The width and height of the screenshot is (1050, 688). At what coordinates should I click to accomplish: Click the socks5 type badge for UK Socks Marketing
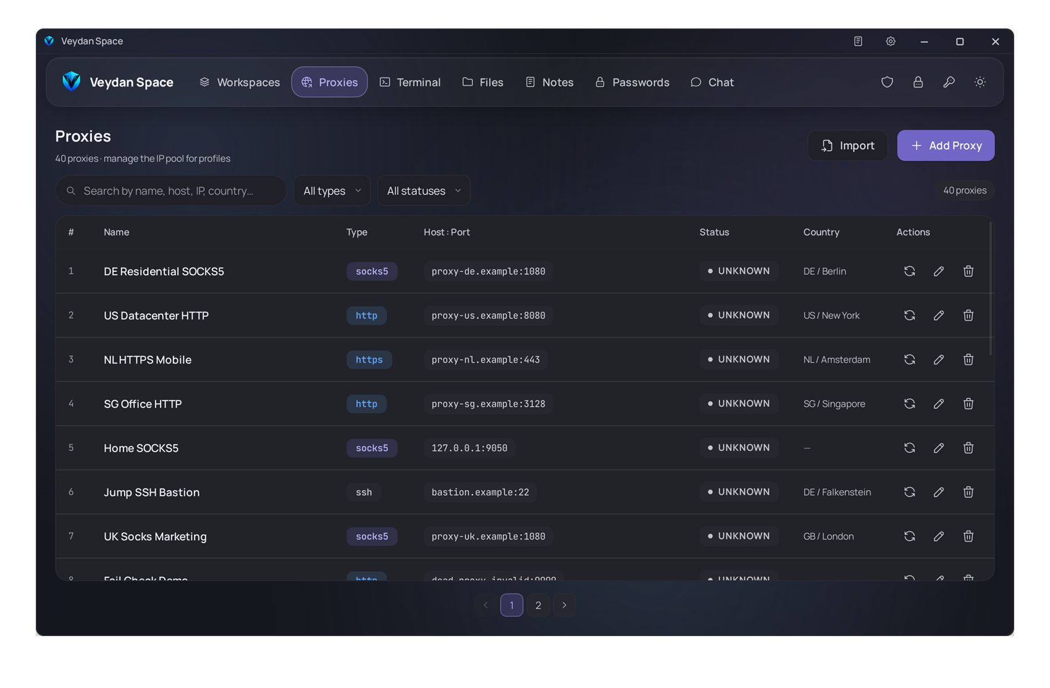pos(372,537)
